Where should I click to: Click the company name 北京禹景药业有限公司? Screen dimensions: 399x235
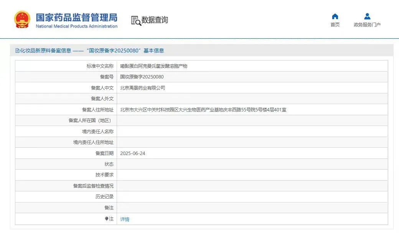(x=142, y=88)
